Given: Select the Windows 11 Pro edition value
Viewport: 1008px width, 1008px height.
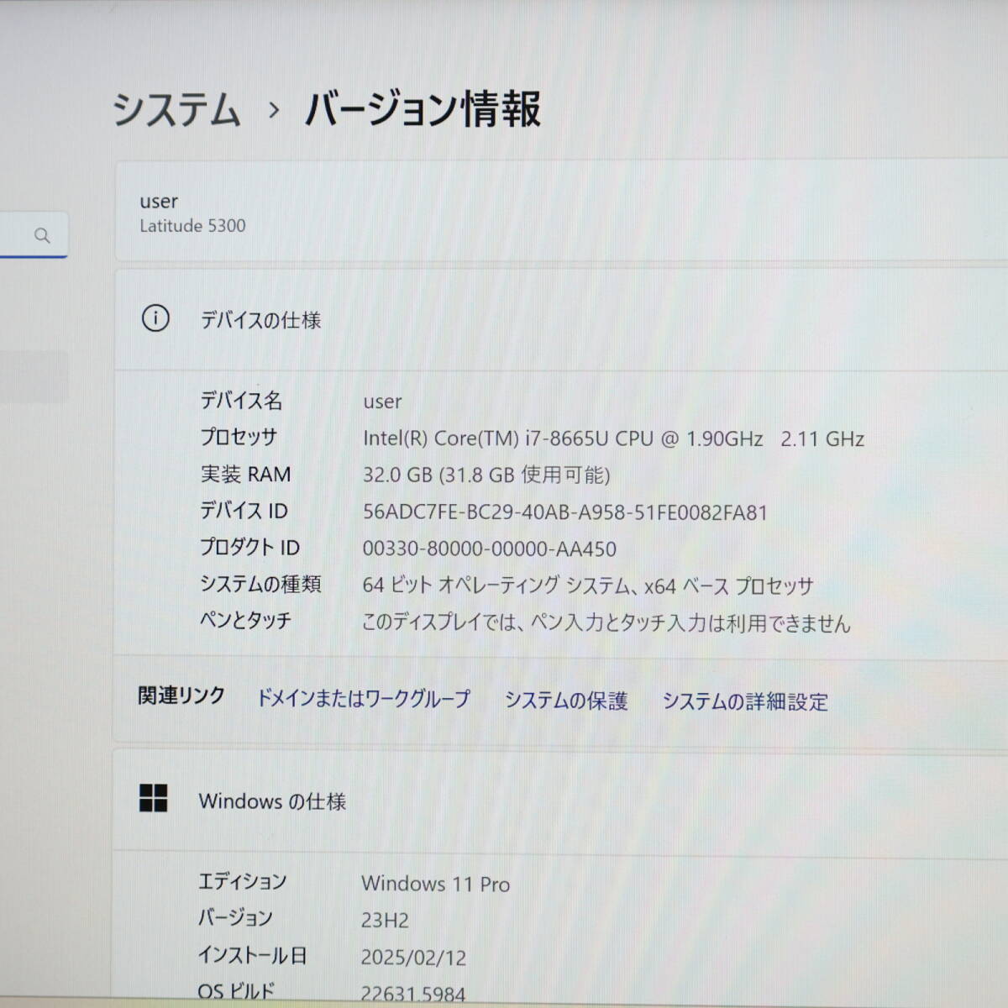Looking at the screenshot, I should point(436,884).
